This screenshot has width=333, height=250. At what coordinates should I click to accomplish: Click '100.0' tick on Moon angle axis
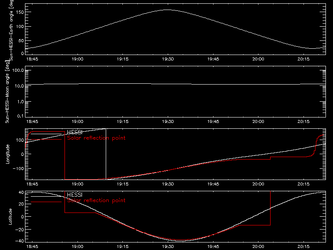pos(18,70)
